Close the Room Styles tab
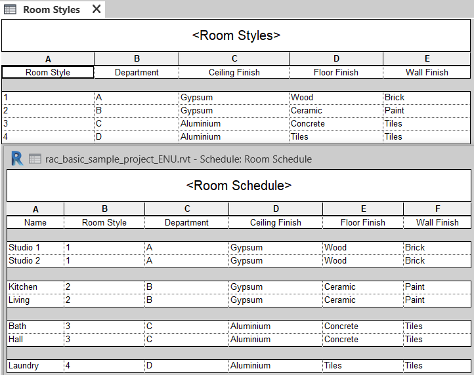The image size is (474, 375). click(97, 9)
